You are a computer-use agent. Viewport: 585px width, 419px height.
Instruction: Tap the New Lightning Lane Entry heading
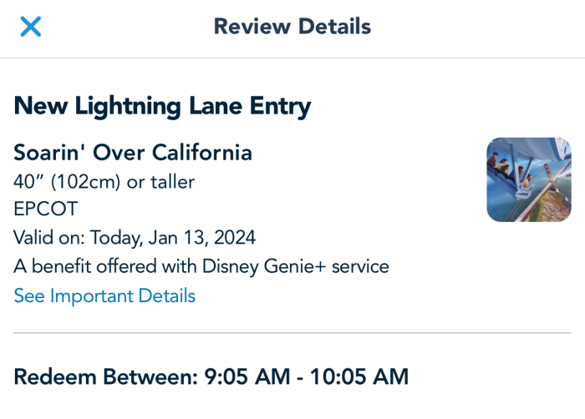(x=162, y=107)
